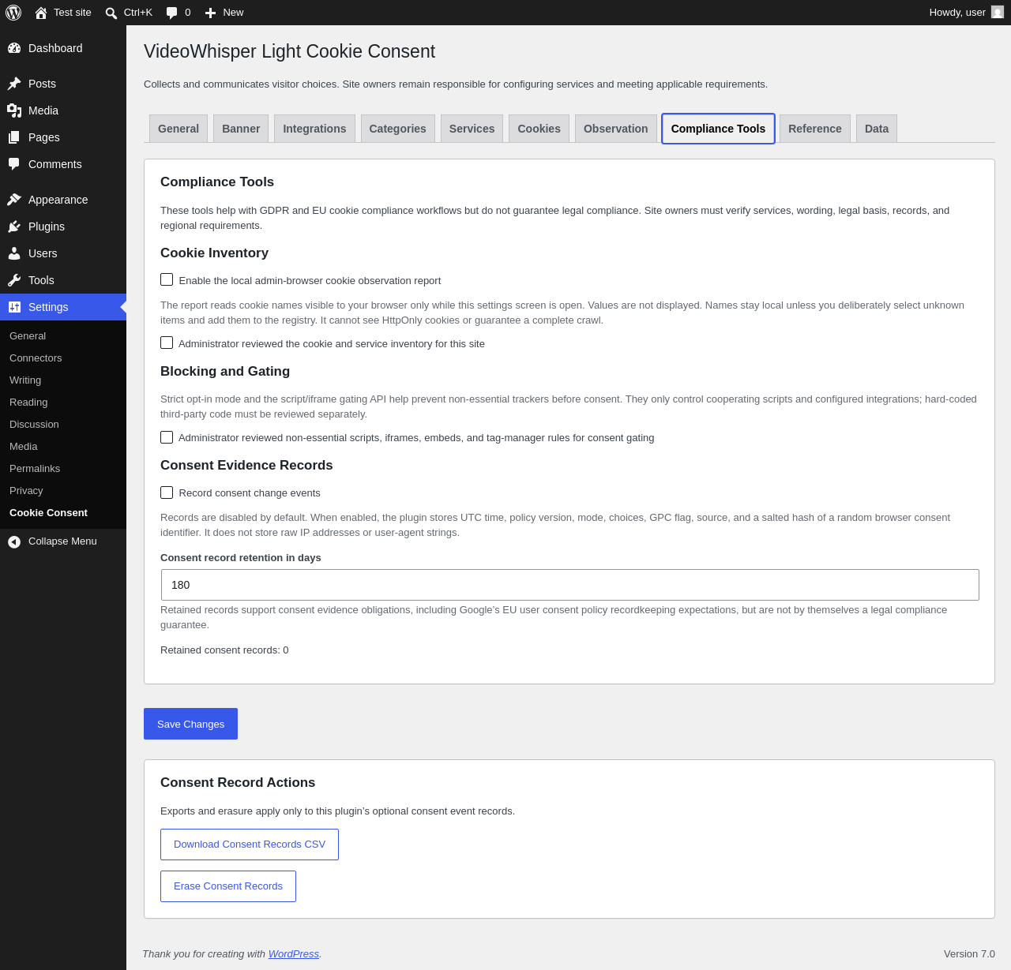Click the Dashboard gauge icon
This screenshot has width=1011, height=970.
point(14,48)
